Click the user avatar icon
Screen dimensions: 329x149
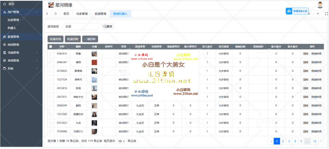point(320,5)
